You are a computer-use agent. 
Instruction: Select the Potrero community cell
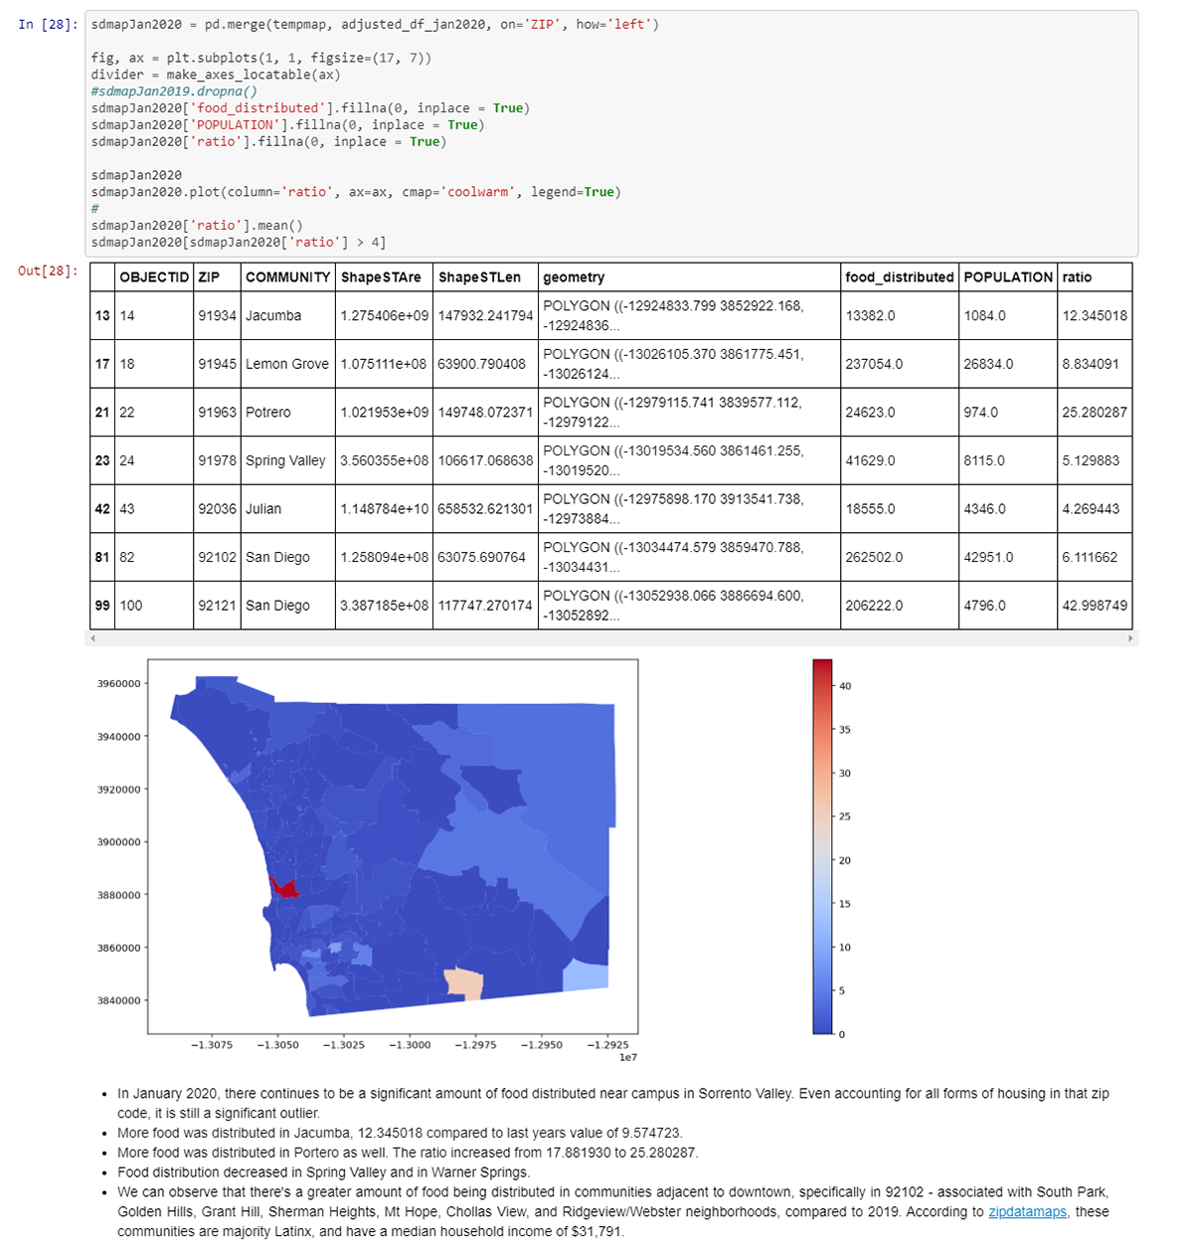coord(287,412)
